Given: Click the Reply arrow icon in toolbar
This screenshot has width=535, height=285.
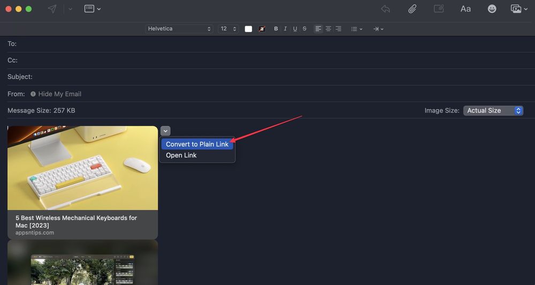Looking at the screenshot, I should [x=385, y=9].
